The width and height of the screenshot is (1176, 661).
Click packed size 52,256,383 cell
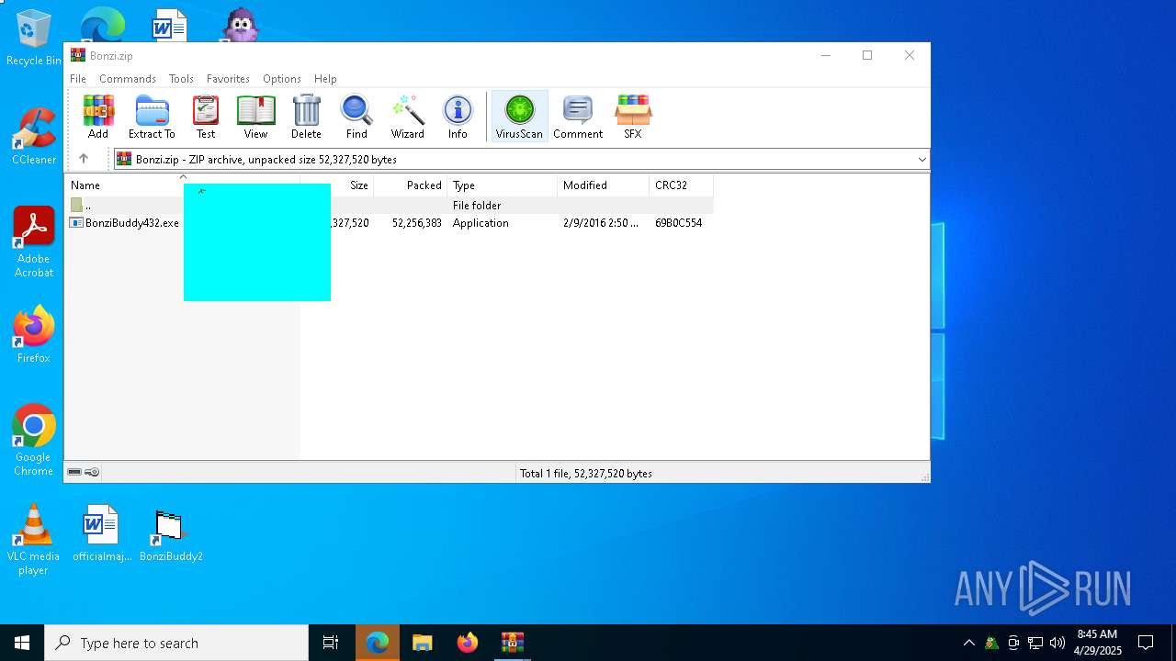(416, 223)
